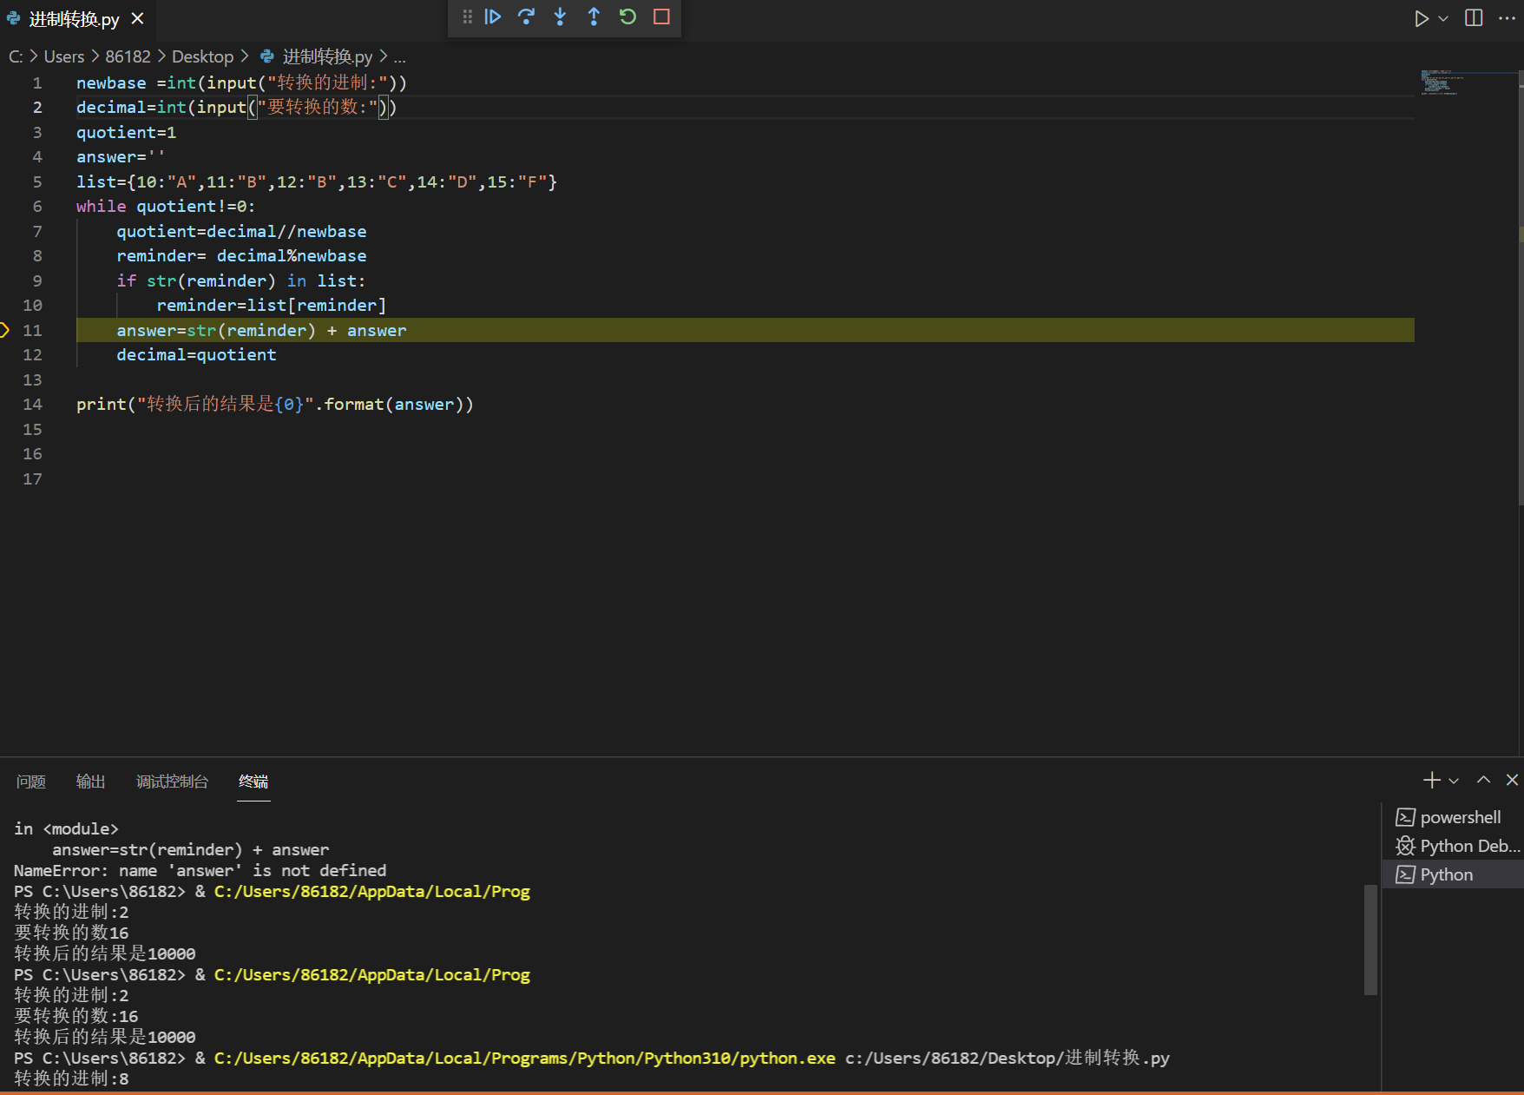Click the Step Out debug icon
The width and height of the screenshot is (1524, 1095).
click(594, 16)
